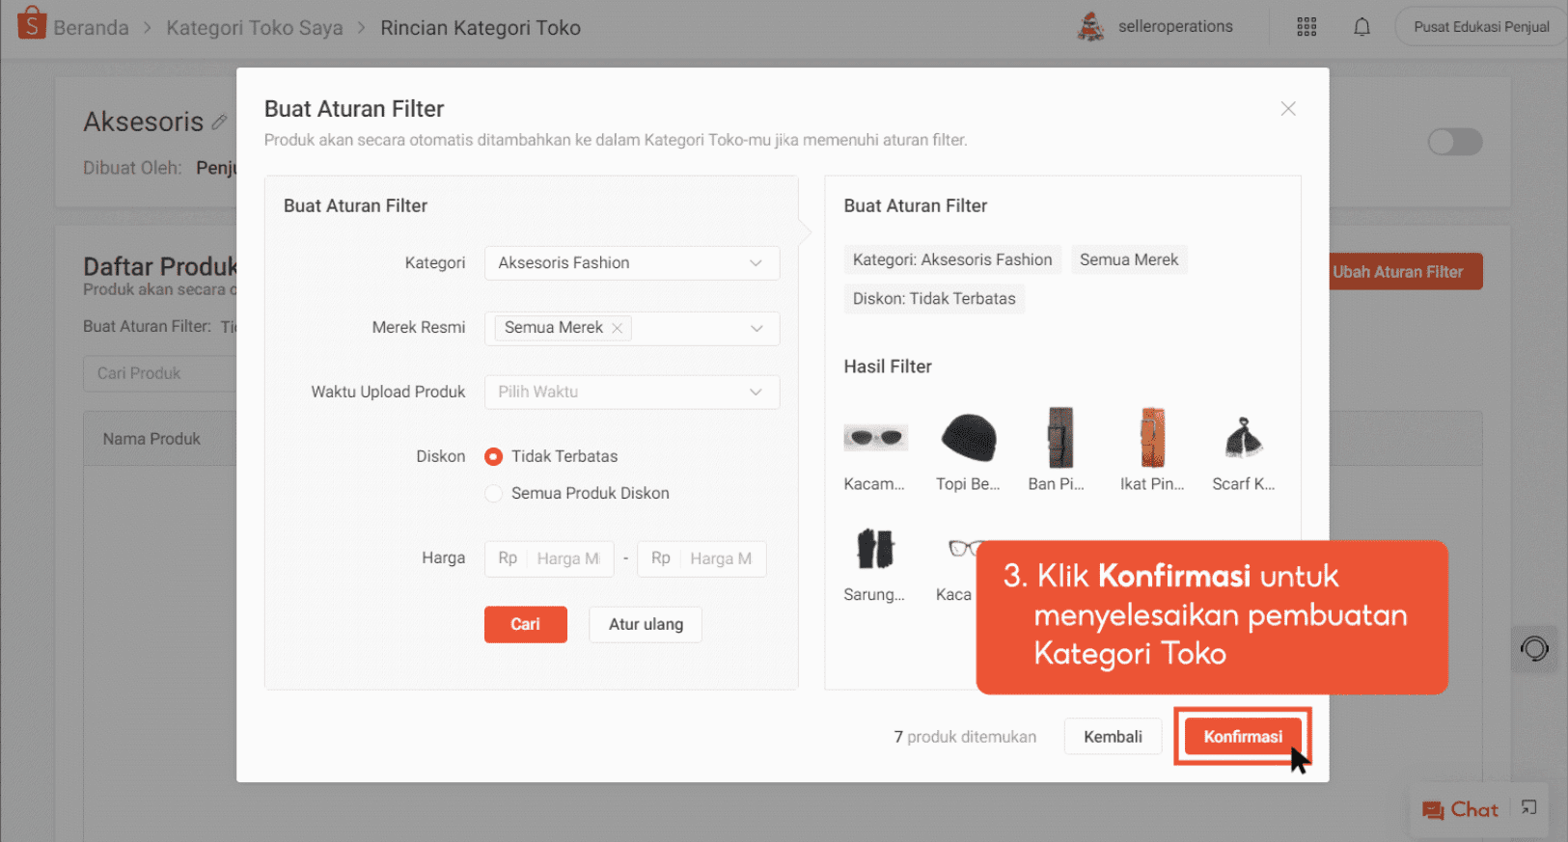Click the Shopee logo icon
1568x842 pixels.
[x=31, y=23]
